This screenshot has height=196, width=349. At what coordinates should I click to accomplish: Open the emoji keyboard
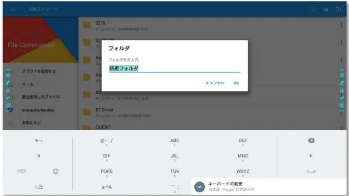[55, 171]
